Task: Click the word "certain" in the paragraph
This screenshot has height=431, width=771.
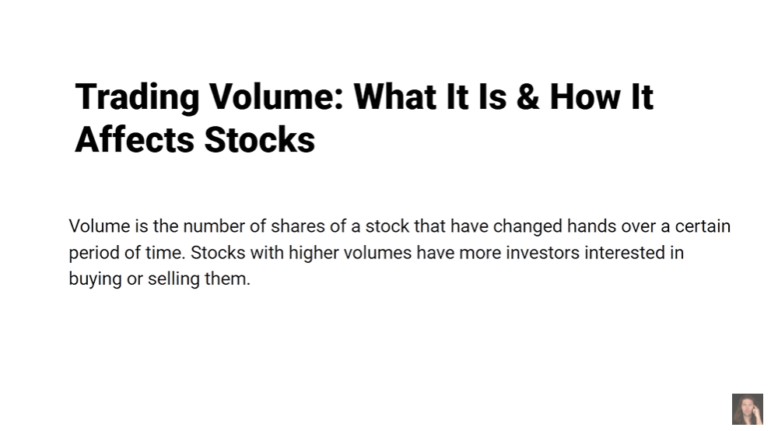Action: tap(703, 226)
